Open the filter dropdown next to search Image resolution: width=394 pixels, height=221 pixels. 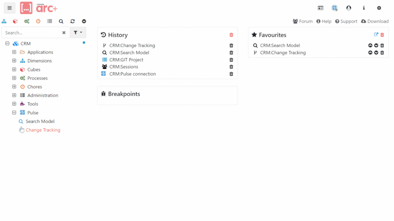click(x=78, y=33)
